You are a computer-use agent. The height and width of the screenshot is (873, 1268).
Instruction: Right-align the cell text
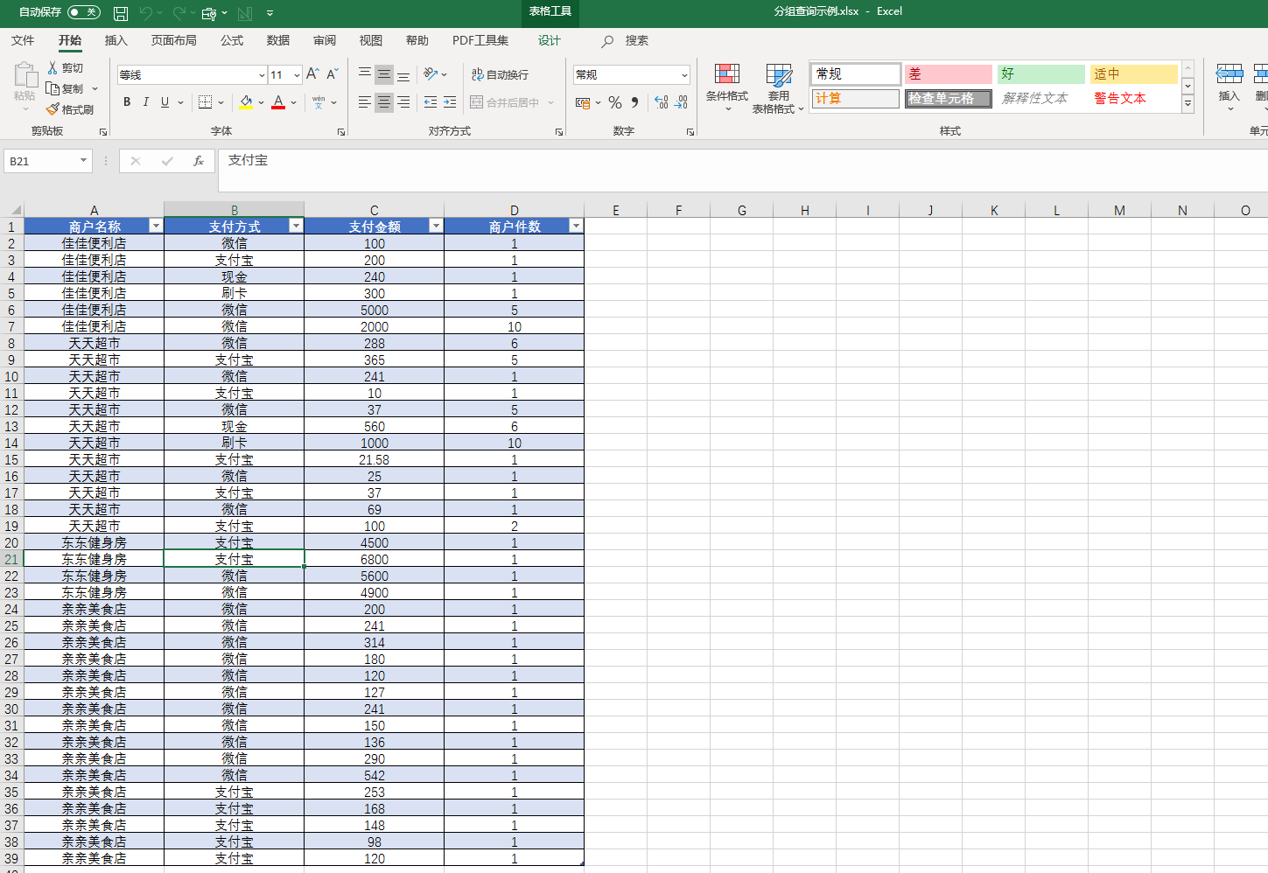(403, 102)
